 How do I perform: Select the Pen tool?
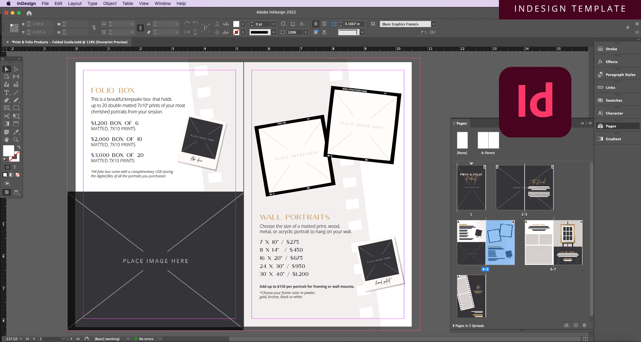[6, 100]
